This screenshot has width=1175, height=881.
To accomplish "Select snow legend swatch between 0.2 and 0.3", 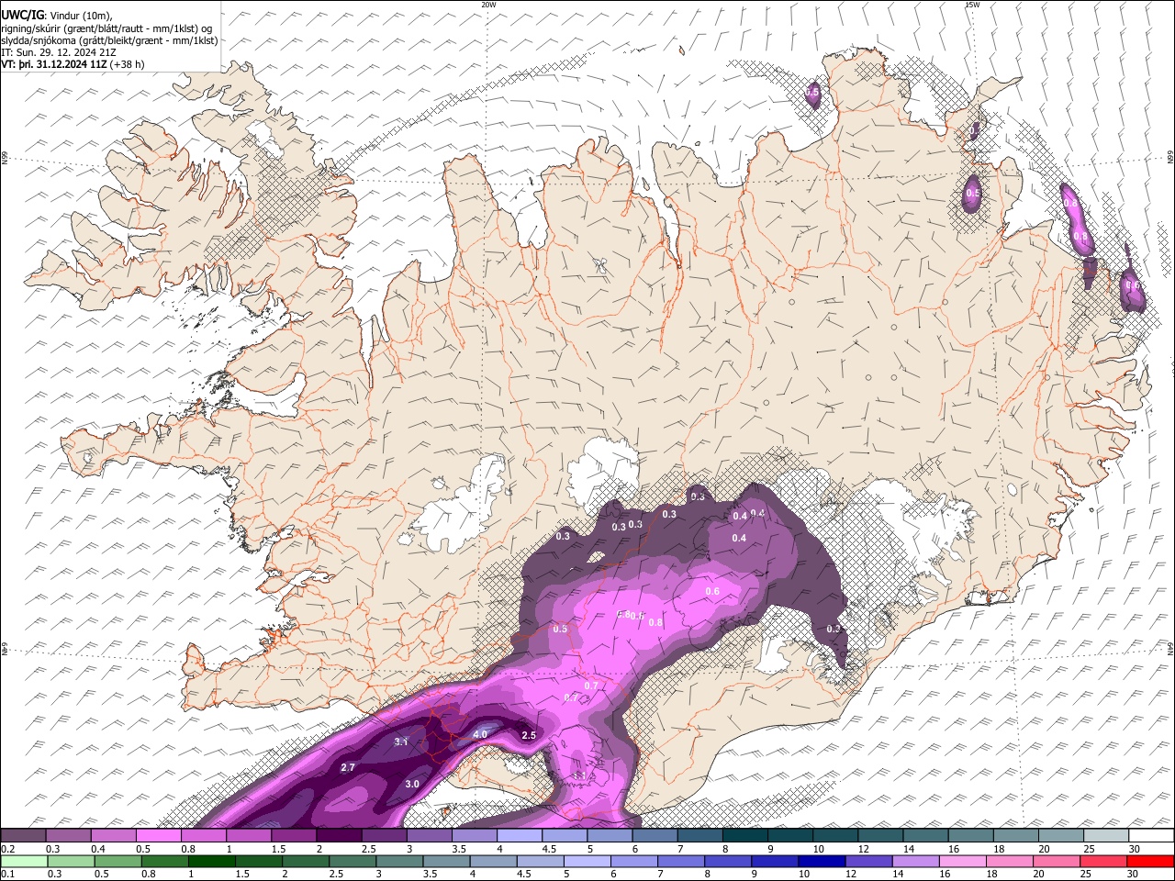I will (x=24, y=836).
